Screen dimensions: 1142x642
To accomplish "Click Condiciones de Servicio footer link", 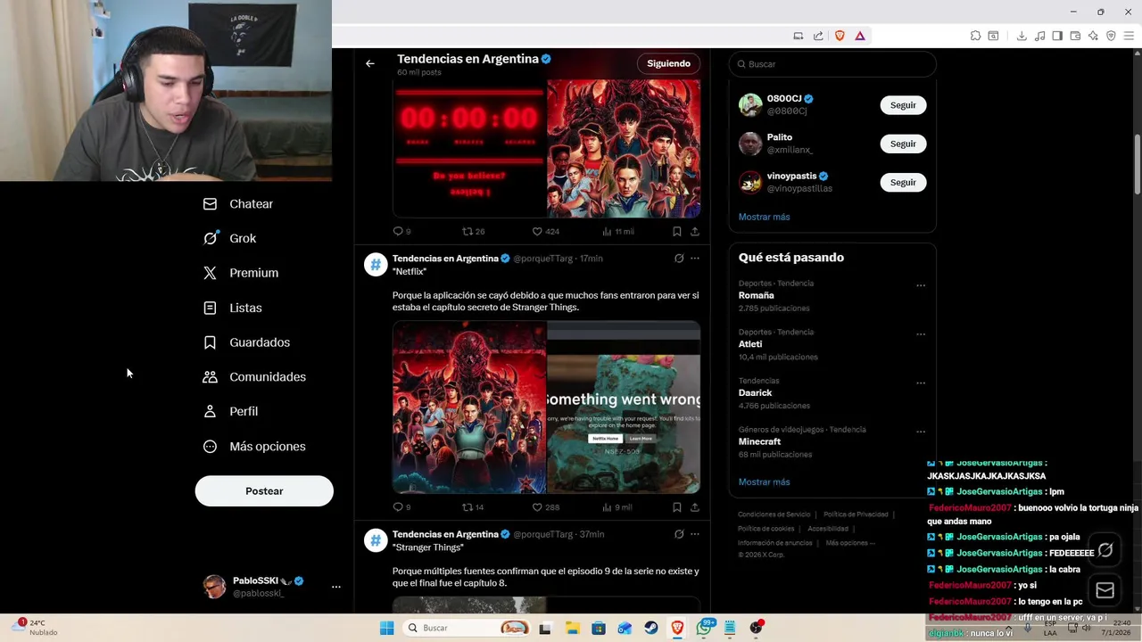I will point(774,514).
